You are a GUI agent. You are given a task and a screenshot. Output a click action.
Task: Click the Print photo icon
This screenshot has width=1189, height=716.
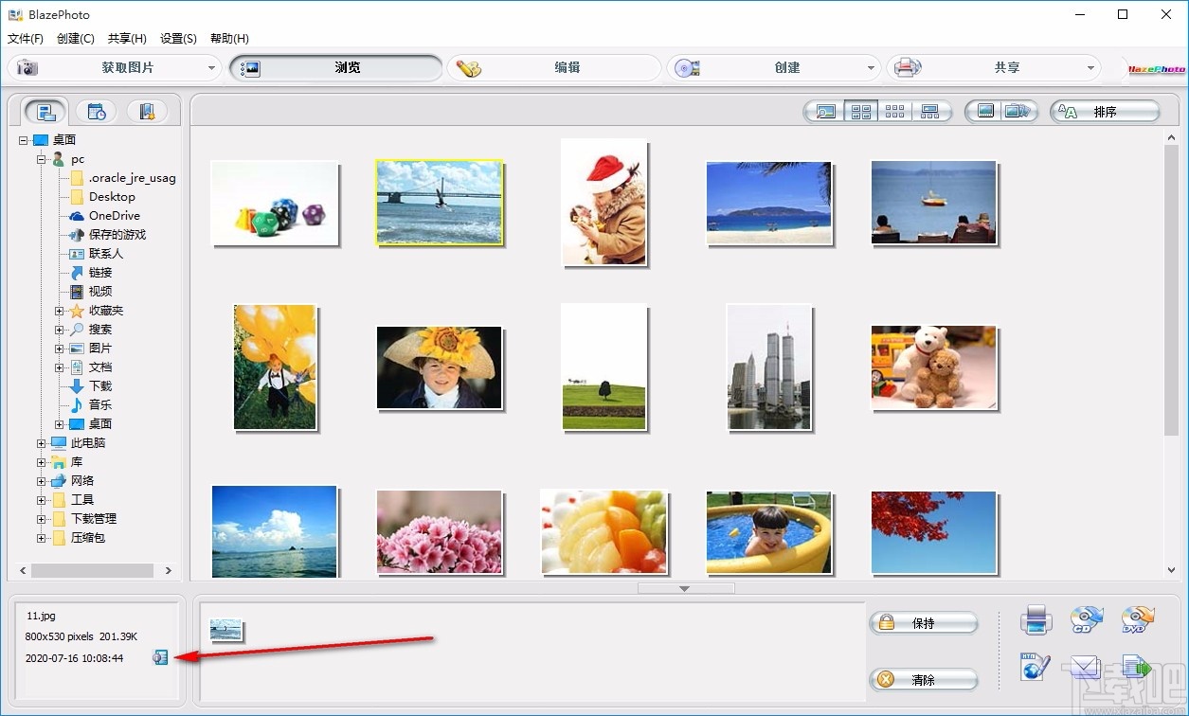coord(1036,619)
